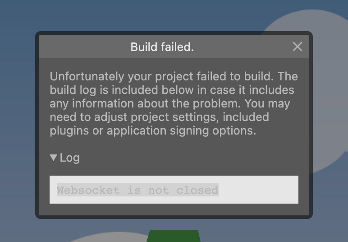Click the 'Build failed.' dialog title

click(162, 47)
